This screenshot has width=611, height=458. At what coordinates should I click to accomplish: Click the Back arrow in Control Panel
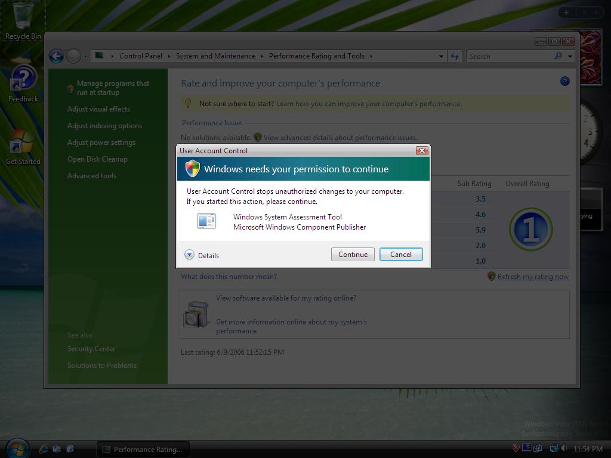coord(56,56)
